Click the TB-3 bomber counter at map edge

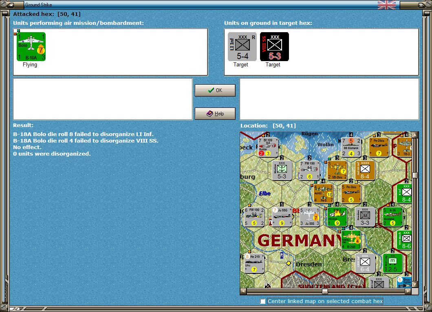[404, 147]
